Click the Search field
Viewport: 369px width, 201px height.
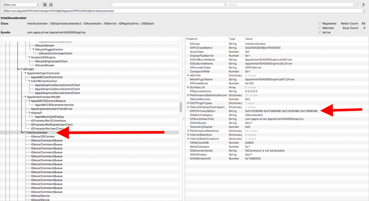pos(232,5)
